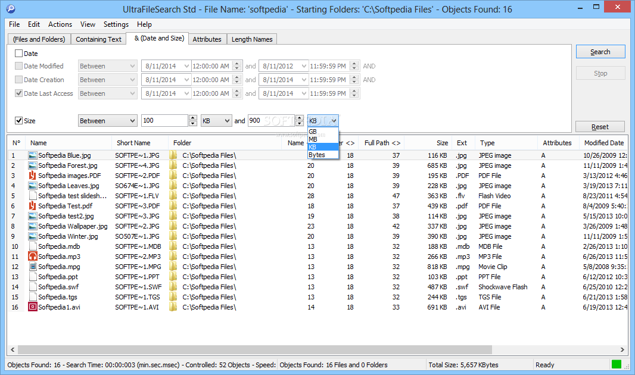Click the headphones icon of Softpedia.mp3

coord(32,257)
